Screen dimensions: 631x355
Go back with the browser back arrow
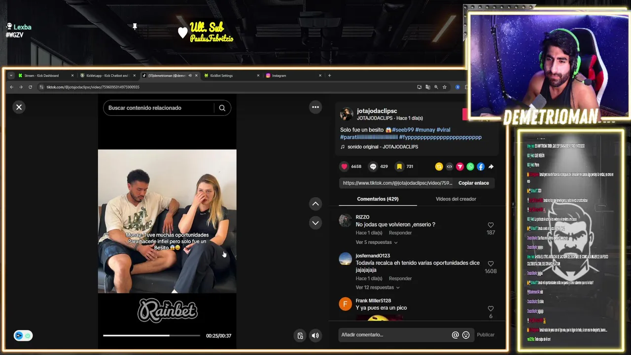[x=12, y=87]
